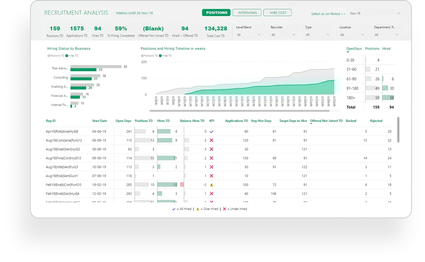Expand the Location filter dropdown
The image size is (425, 262).
362,35
